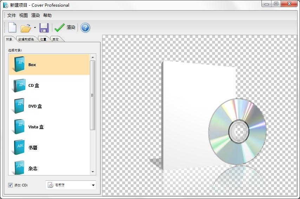Screen dimensions: 300x199
Task: Open the 右前方 CD position dropdown
Action: 71,185
